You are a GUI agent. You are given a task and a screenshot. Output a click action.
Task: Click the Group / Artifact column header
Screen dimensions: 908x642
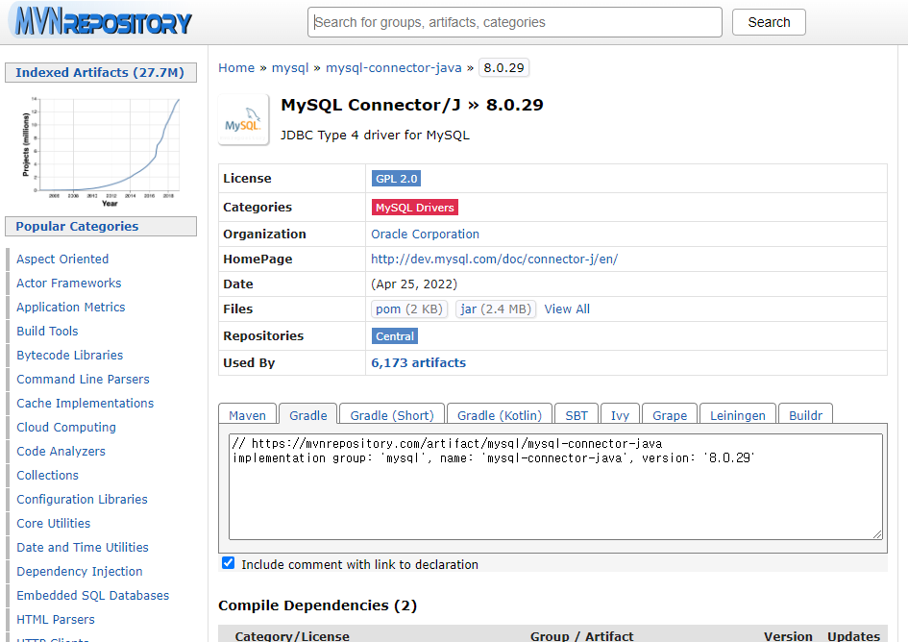(x=581, y=636)
